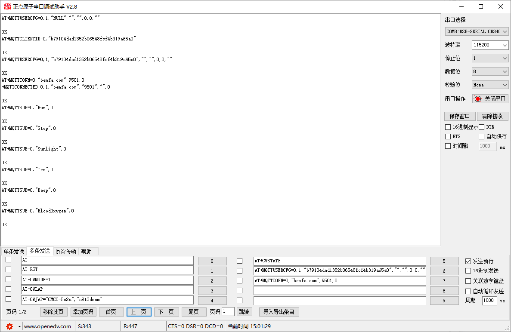The image size is (511, 332).
Task: Click the AT+CWSTATE command input field
Action: (340, 261)
